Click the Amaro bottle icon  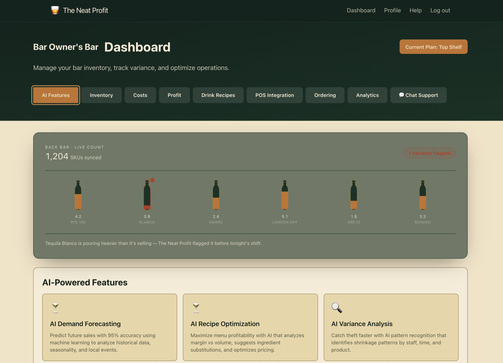tap(216, 195)
